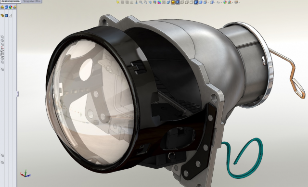Click the yellow pencil icon on the view toolbar
Viewport: 308px width, 187px height.
[117, 2]
